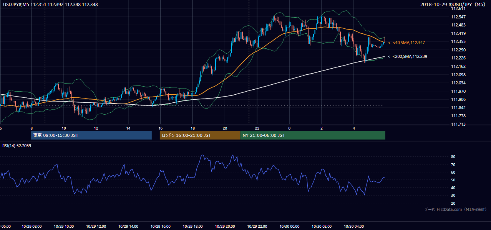Click RSI axis level 70
The image size is (491, 230).
coord(453,164)
